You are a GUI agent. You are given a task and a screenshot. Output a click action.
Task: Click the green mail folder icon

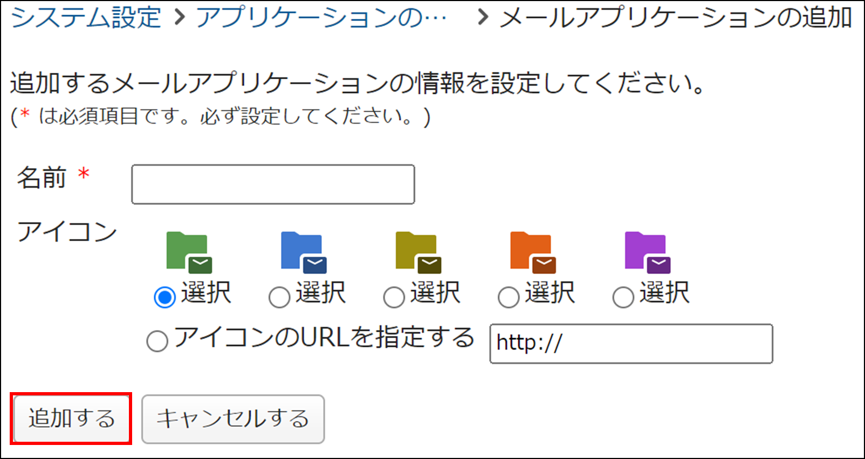point(189,252)
